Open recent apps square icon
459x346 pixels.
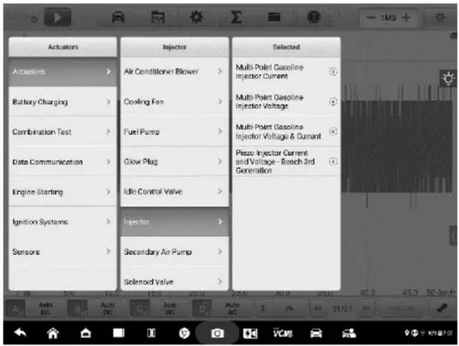tap(119, 333)
